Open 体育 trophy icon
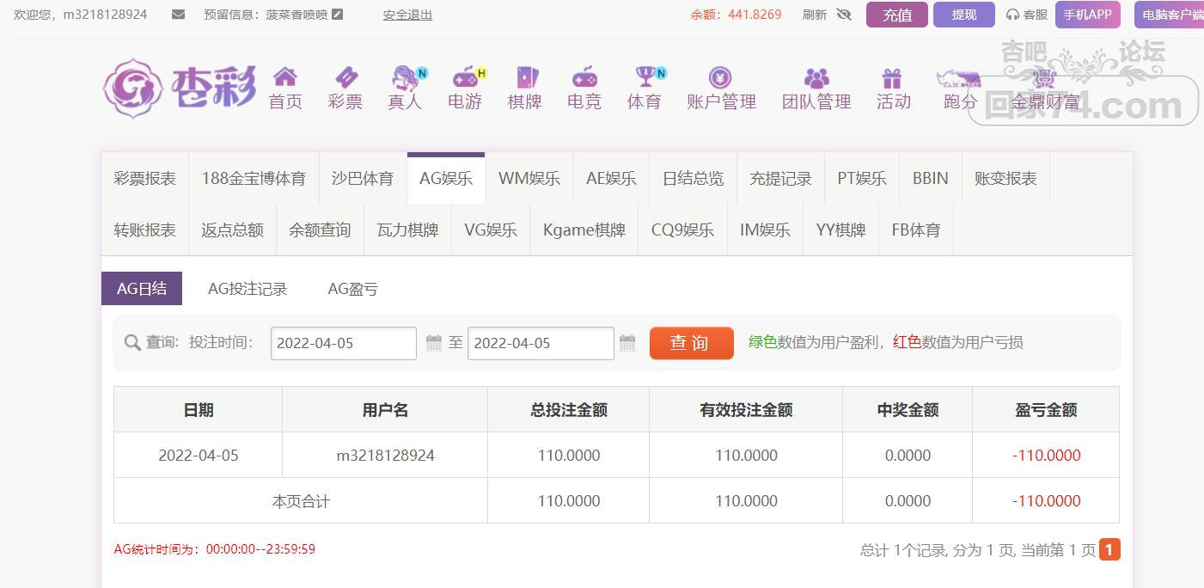 coord(646,77)
